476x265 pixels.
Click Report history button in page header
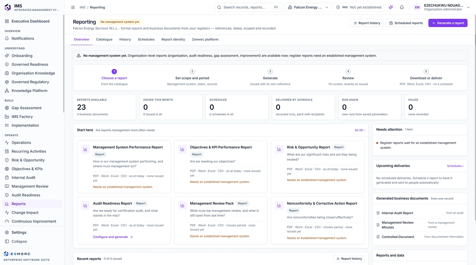tap(367, 23)
